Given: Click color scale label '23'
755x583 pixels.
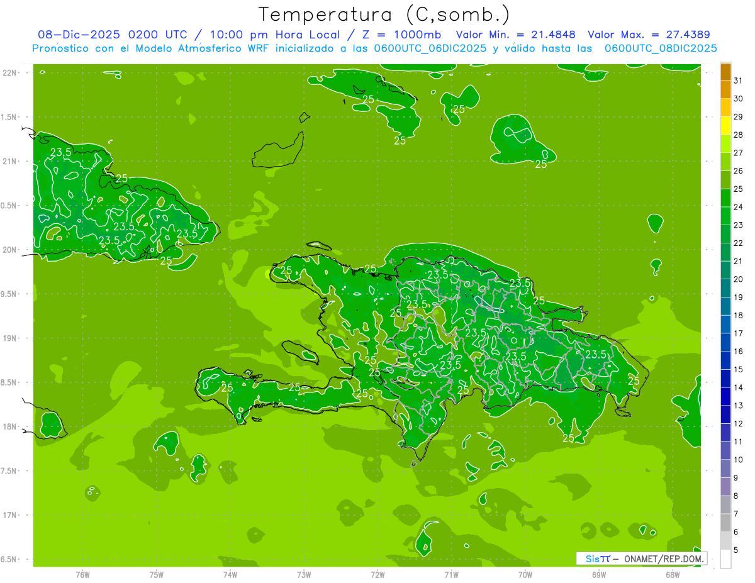Looking at the screenshot, I should click(x=738, y=225).
